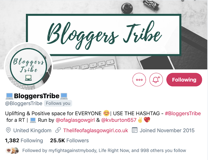Screen dimensions: 208x160
Task: View the Bloggers Tribe header banner image
Action: (x=103, y=35)
